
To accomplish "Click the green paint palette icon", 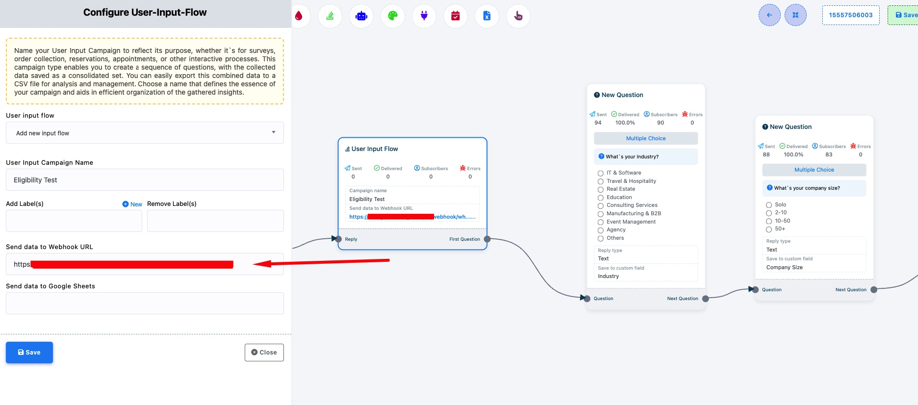I will coord(393,16).
